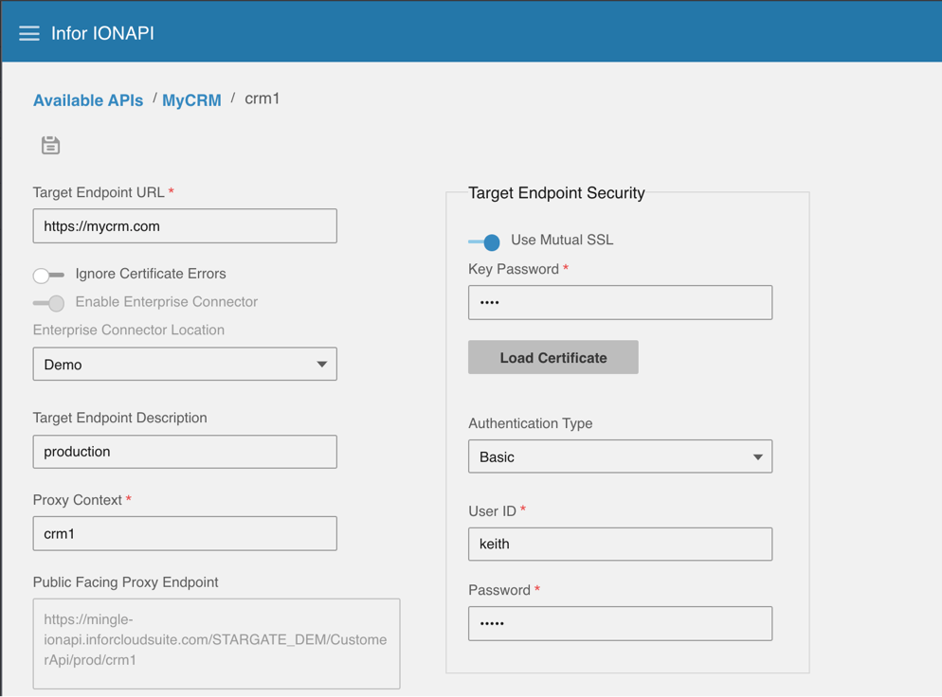This screenshot has width=942, height=697.
Task: Focus the Target Endpoint Description field
Action: tap(184, 452)
